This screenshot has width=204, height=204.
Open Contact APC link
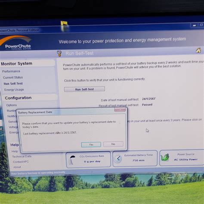coord(21,162)
